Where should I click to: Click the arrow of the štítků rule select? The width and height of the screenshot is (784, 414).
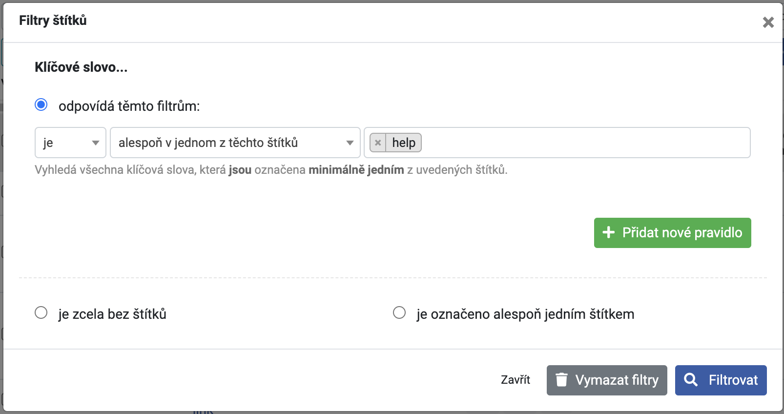350,143
